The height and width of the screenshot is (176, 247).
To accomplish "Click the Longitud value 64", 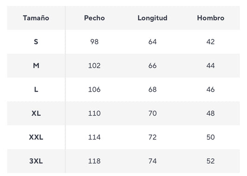I will tap(152, 42).
